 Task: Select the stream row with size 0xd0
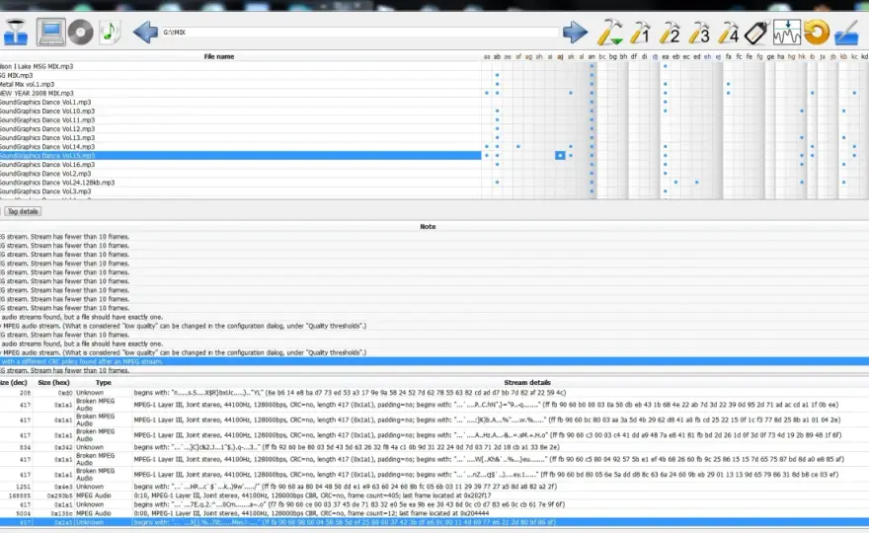(434, 392)
